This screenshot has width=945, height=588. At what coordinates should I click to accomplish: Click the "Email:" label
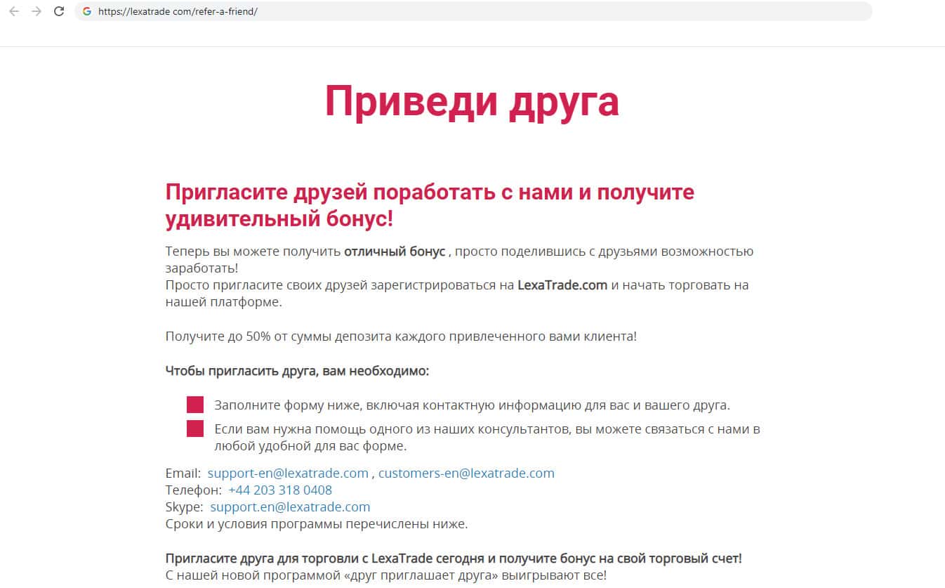click(183, 473)
